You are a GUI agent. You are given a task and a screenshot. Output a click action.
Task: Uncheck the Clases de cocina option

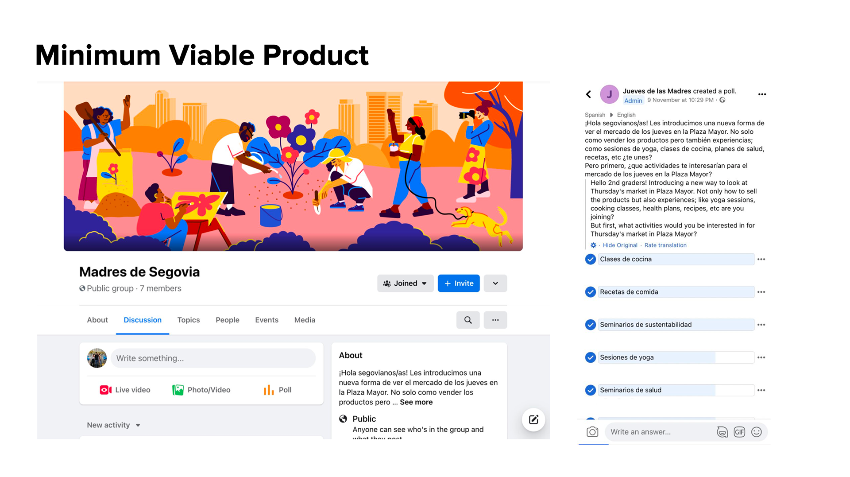590,259
